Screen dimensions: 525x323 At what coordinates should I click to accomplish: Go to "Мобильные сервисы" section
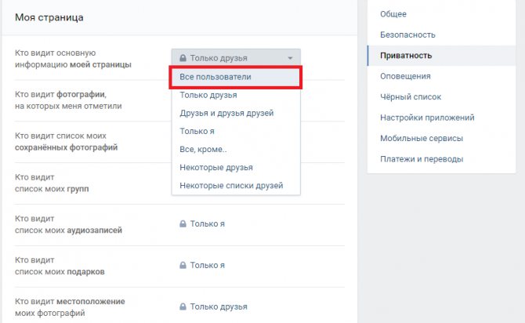tap(421, 138)
